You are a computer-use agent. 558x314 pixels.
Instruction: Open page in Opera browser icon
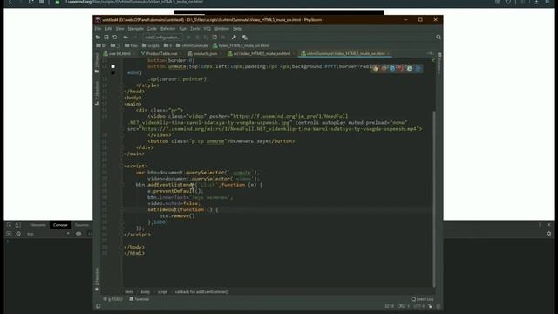pyautogui.click(x=401, y=68)
